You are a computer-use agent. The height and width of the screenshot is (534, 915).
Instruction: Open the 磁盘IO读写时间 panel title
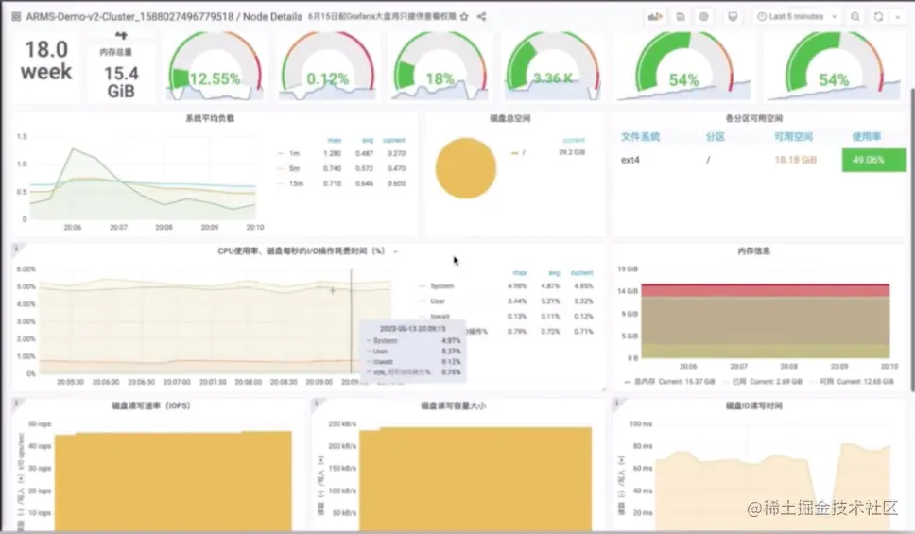(754, 405)
